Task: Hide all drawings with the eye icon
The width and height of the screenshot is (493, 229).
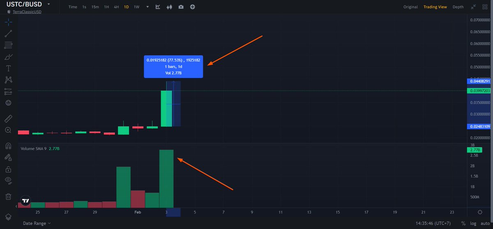Action: [x=8, y=180]
